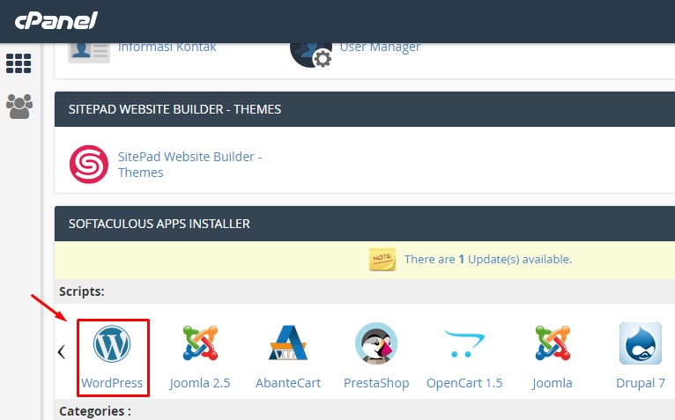
Task: Click the Informasi Kontak icon
Action: (x=88, y=49)
